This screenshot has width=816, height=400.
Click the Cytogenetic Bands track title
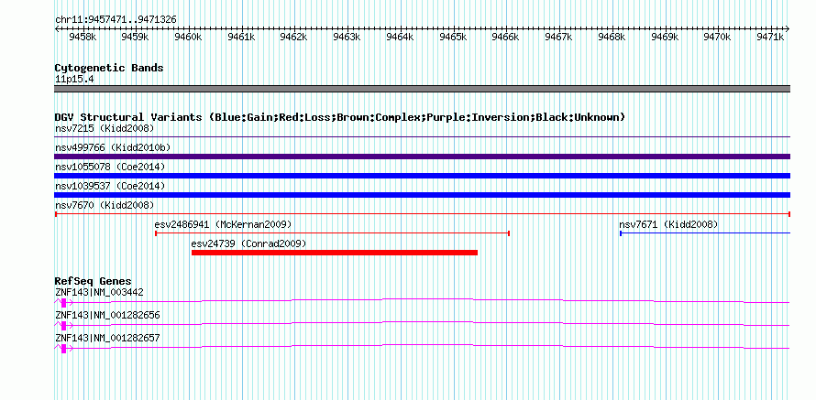coord(109,68)
